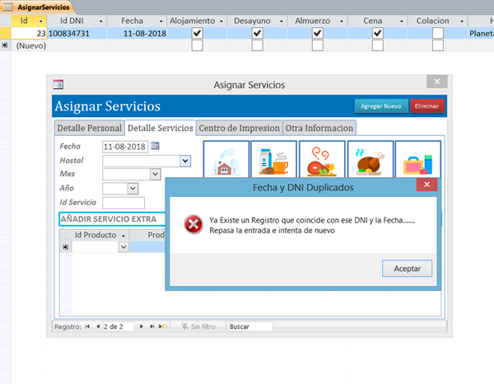Open the calendar date picker next to Fecha
494x384 pixels.
click(155, 146)
